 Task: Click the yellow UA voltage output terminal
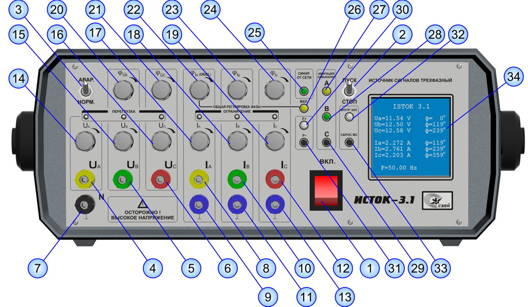click(x=84, y=180)
